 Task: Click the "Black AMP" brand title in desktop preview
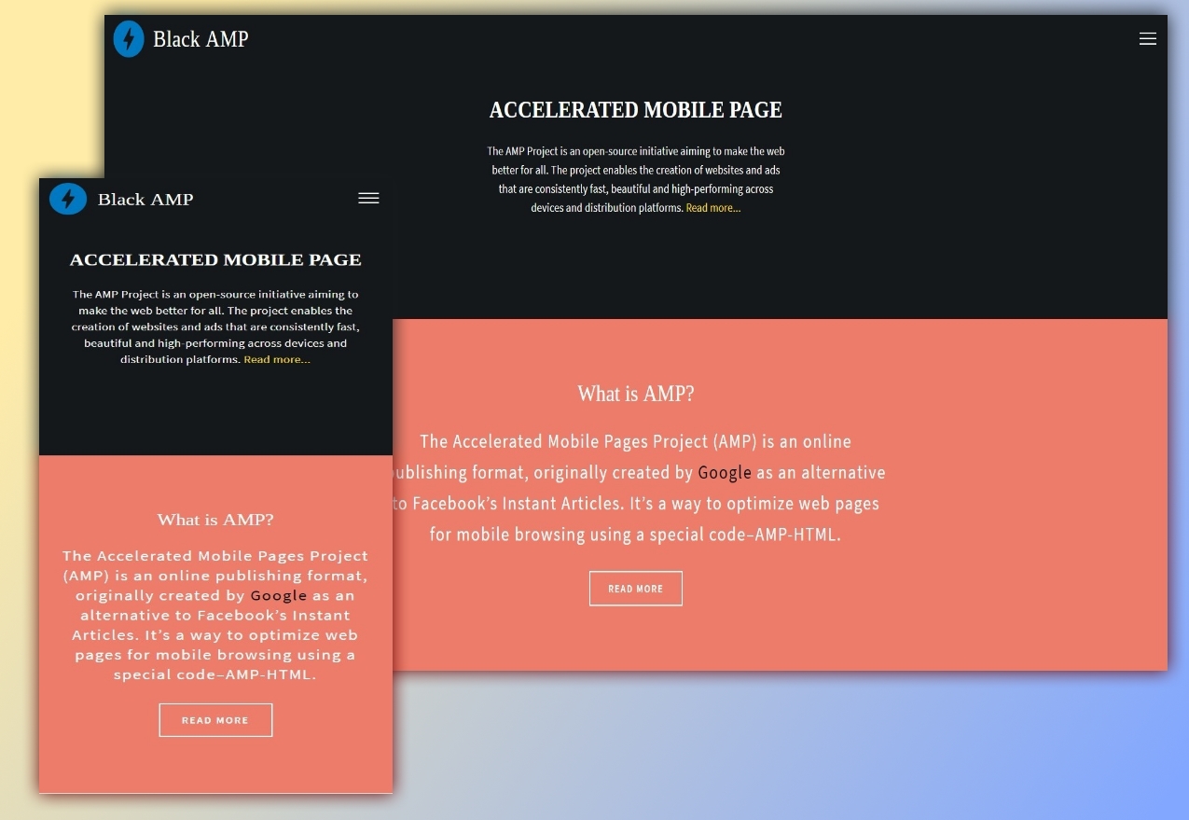(x=200, y=39)
